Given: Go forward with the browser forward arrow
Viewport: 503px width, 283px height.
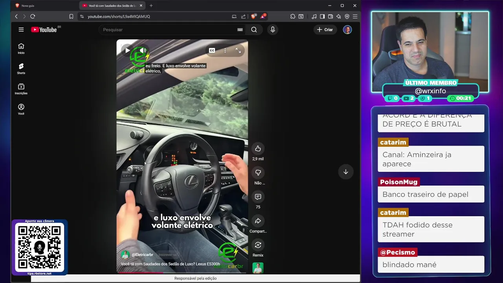Looking at the screenshot, I should pos(24,17).
